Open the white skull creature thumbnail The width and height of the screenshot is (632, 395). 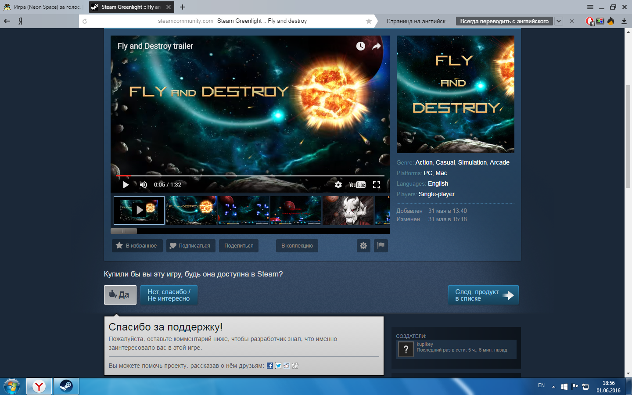click(x=348, y=210)
